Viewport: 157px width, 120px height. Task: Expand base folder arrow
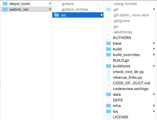click(x=154, y=43)
